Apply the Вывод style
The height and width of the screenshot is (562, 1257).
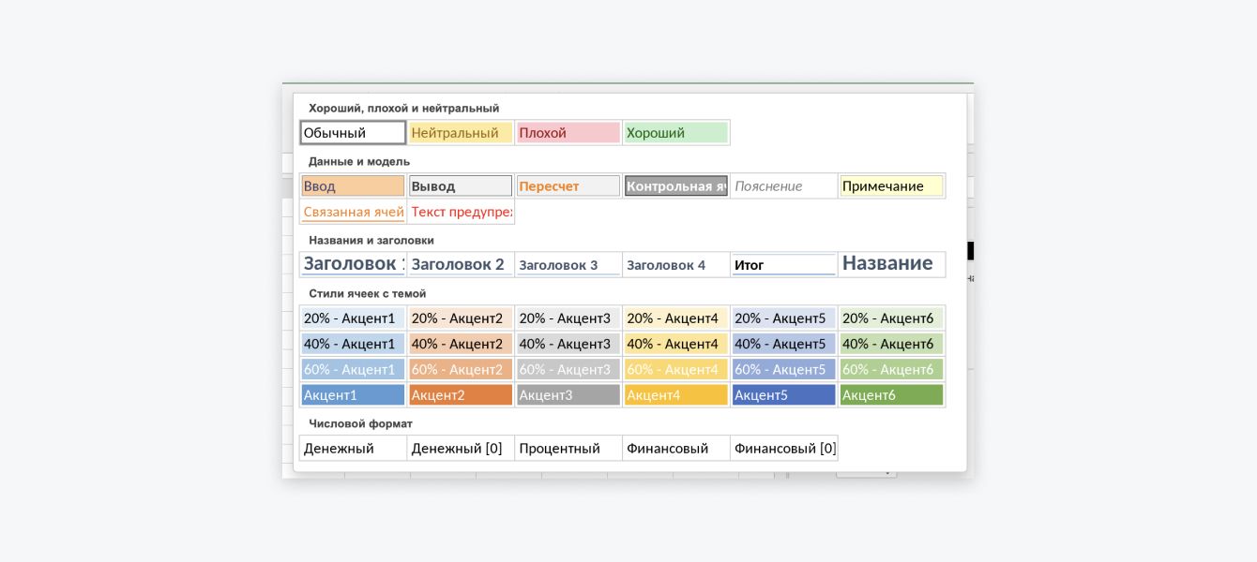[x=461, y=186]
